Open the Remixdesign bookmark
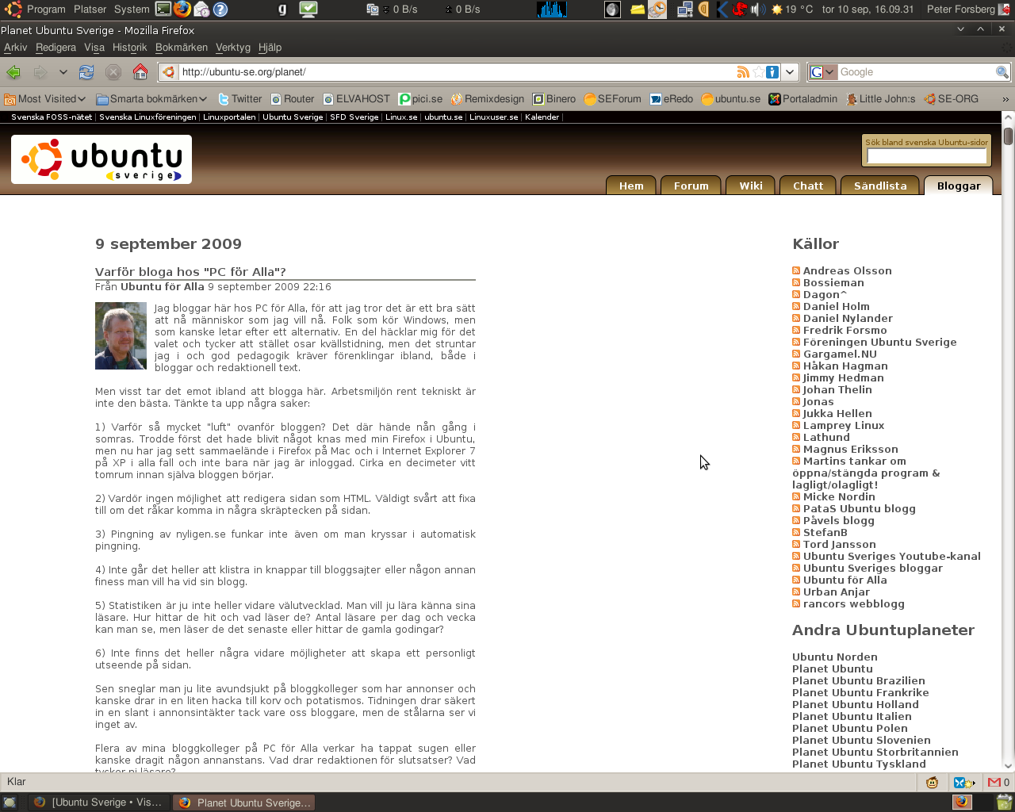The width and height of the screenshot is (1015, 812). [x=488, y=99]
